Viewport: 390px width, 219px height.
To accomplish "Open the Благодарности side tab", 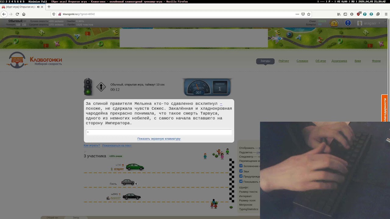I will tap(385, 109).
